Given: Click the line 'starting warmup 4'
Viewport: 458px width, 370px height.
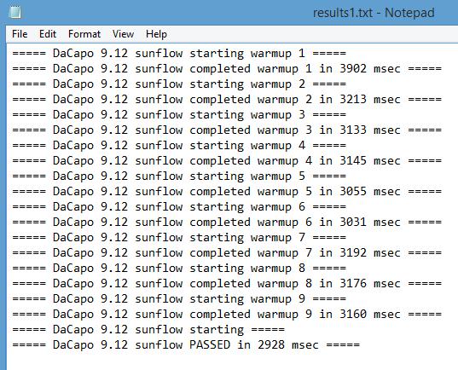Looking at the screenshot, I should coord(179,146).
